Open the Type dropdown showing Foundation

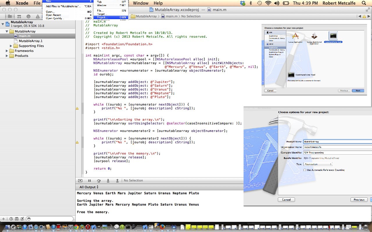pos(318,164)
